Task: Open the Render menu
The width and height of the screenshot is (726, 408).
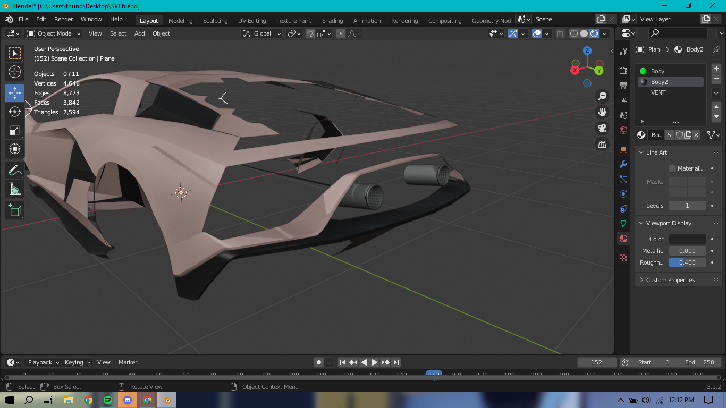Action: click(63, 19)
